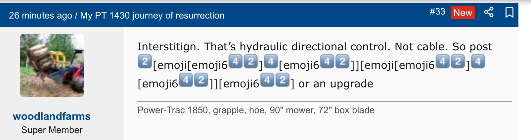531x140 pixels.
Task: Open woodlandfarms' avatar image
Action: (52, 66)
